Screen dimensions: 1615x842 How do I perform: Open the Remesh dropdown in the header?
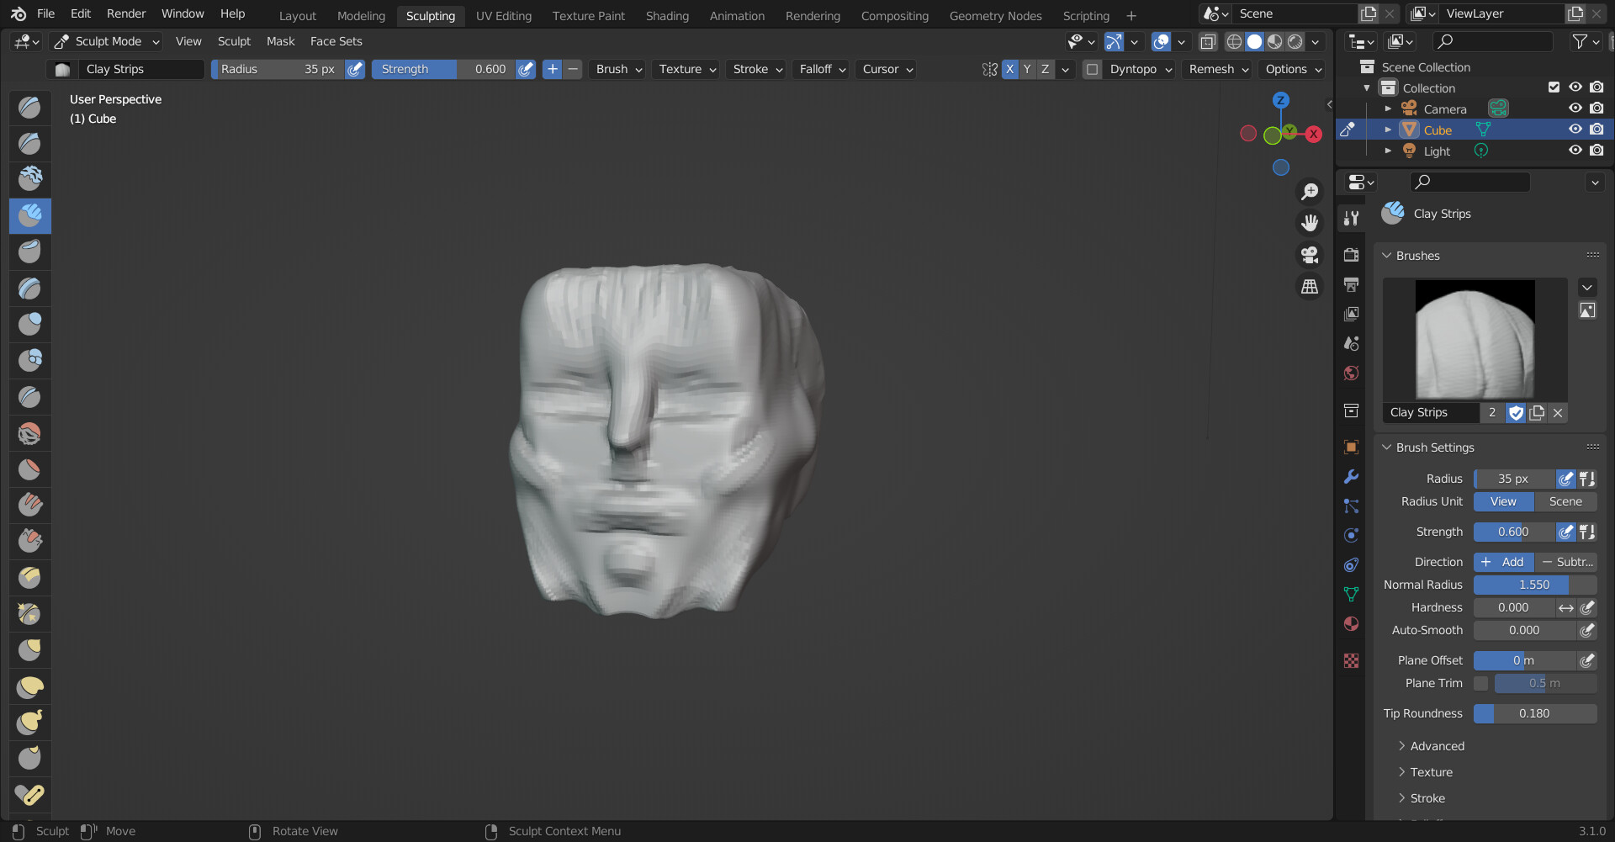click(1216, 69)
